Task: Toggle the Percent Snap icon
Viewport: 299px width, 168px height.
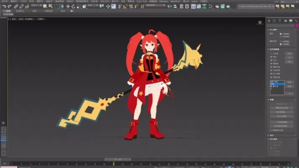Action: coord(131,6)
